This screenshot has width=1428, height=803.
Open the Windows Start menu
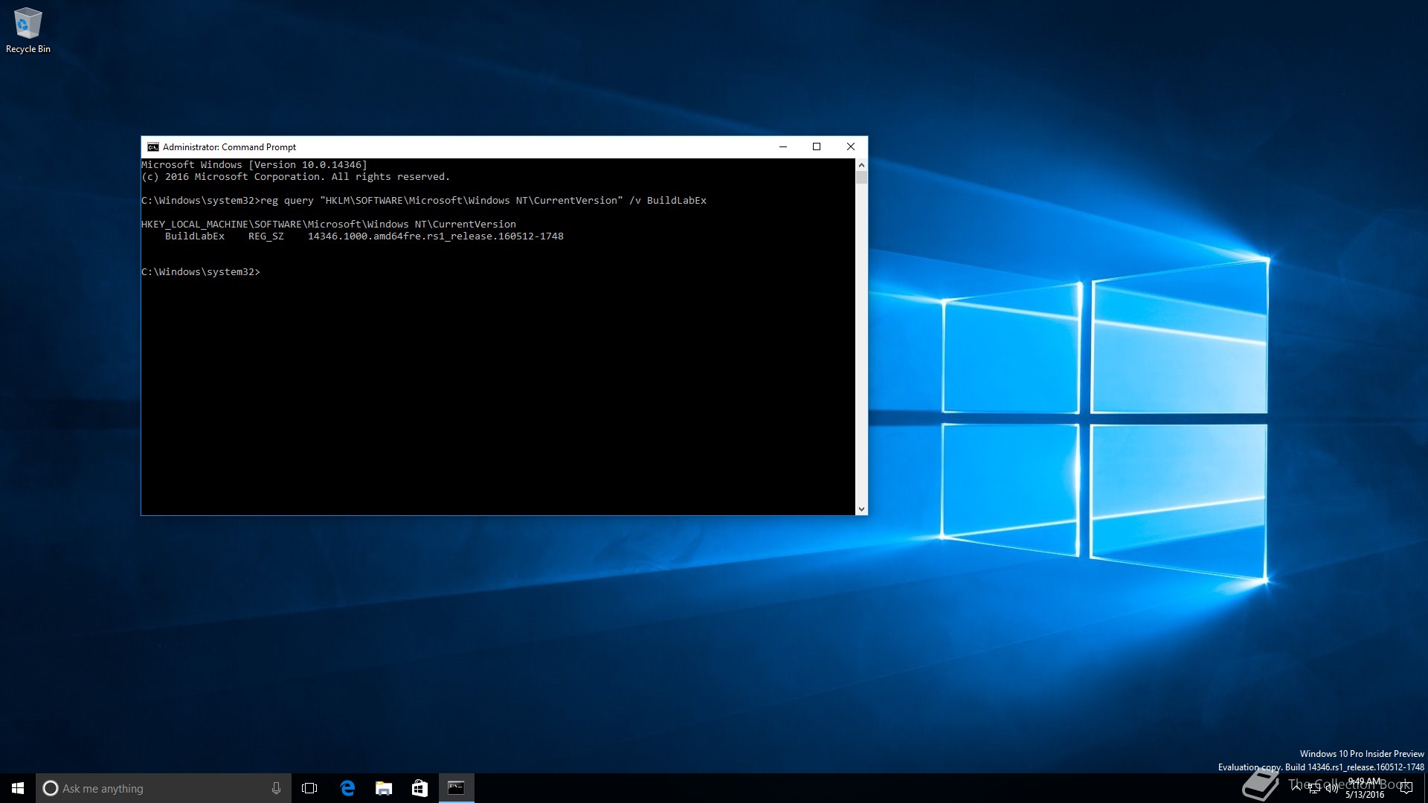coord(18,788)
